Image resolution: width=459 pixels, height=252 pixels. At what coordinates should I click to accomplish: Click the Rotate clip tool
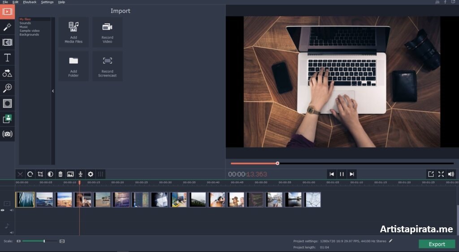pyautogui.click(x=30, y=174)
